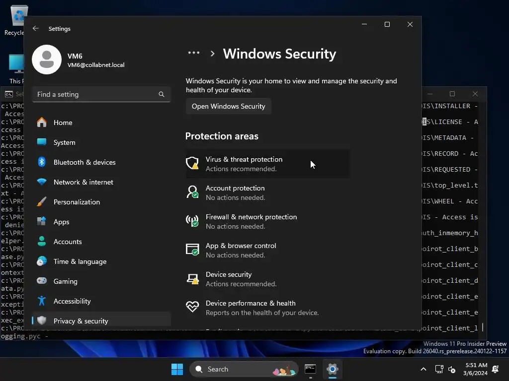The height and width of the screenshot is (381, 509).
Task: Go to Personalization settings page
Action: [x=101, y=202]
